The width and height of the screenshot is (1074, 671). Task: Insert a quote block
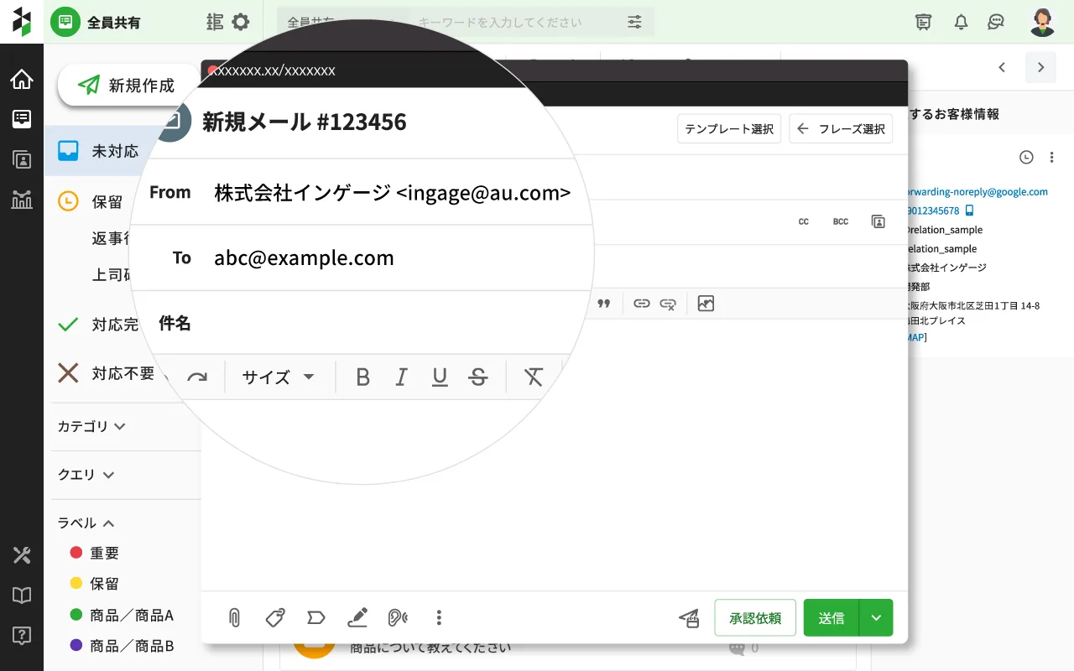tap(603, 304)
